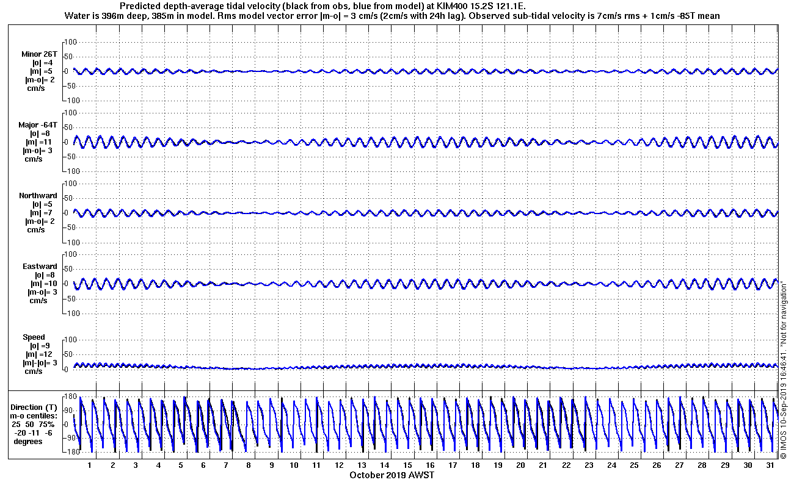This screenshot has width=794, height=488.
Task: Click the 'October 2019 AWST' axis title
Action: tap(392, 475)
